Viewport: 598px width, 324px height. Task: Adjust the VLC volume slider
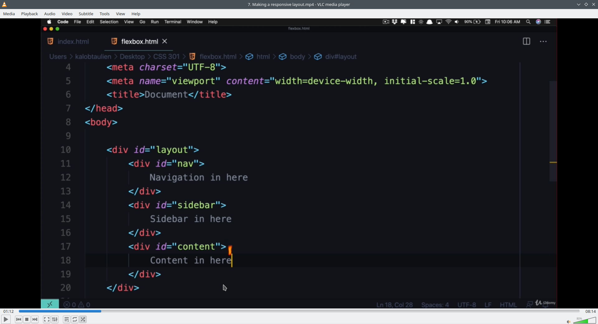tap(585, 321)
